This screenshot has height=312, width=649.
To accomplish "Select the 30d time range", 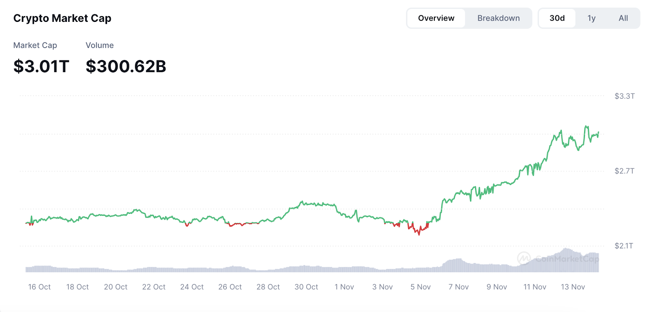I will click(557, 18).
